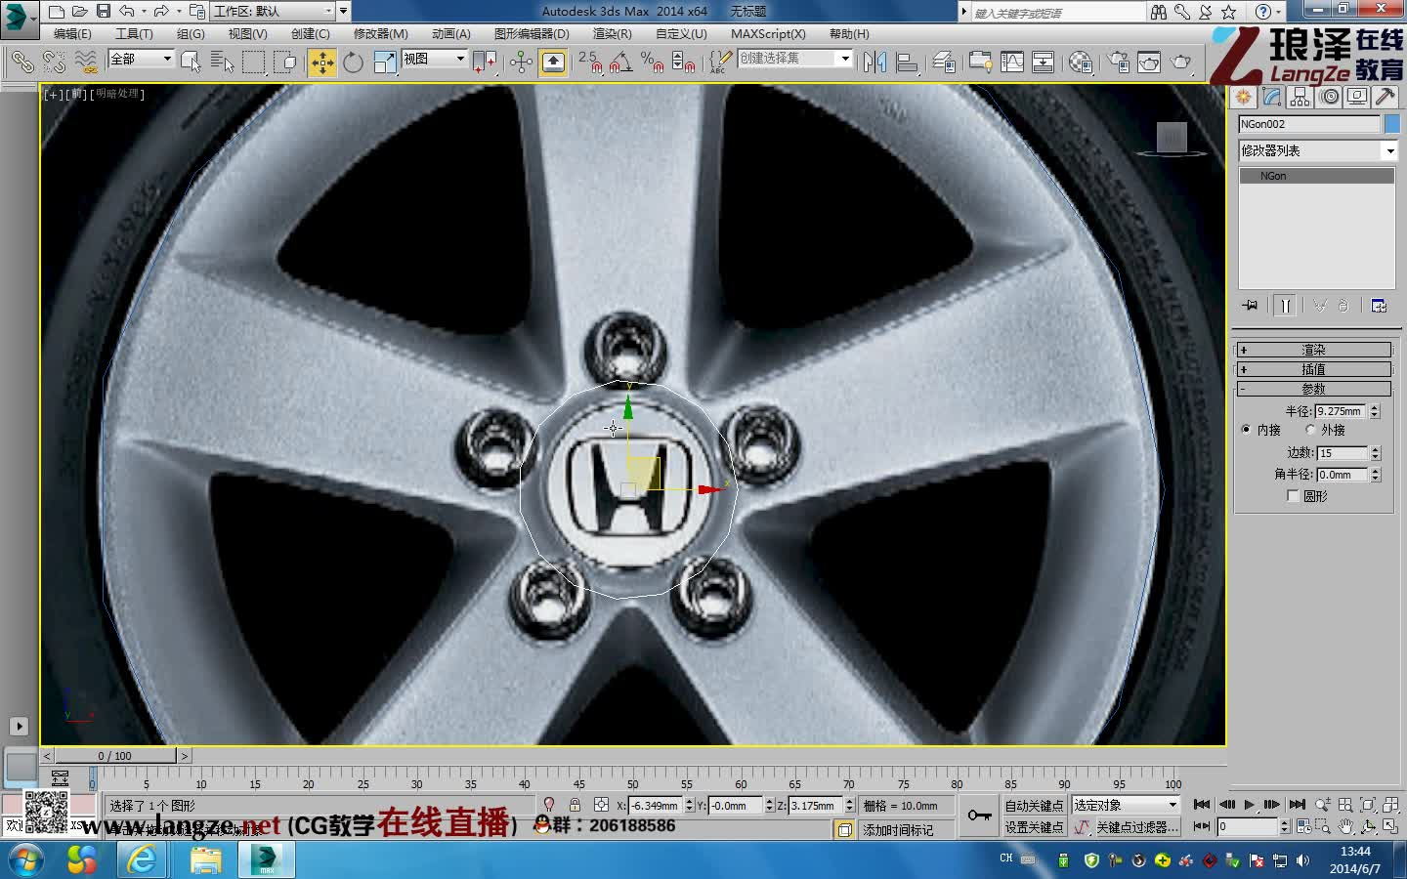Click the Render Production teapot
The image size is (1407, 879).
[x=1181, y=62]
